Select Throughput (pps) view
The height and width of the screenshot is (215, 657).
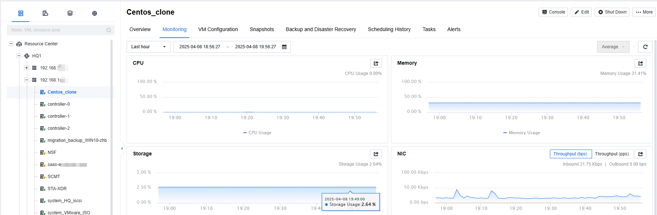tap(612, 154)
